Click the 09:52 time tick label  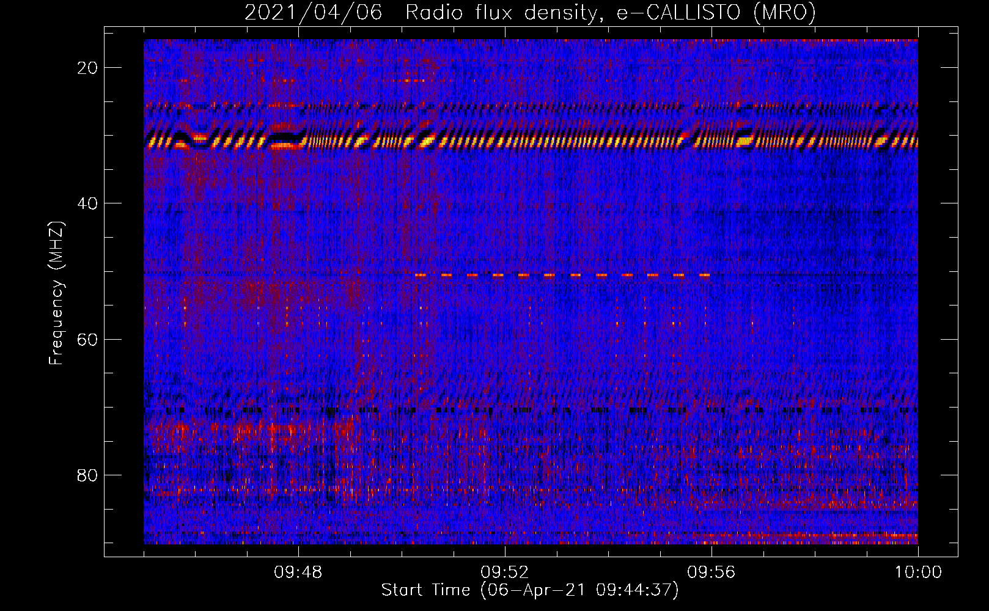pyautogui.click(x=504, y=573)
